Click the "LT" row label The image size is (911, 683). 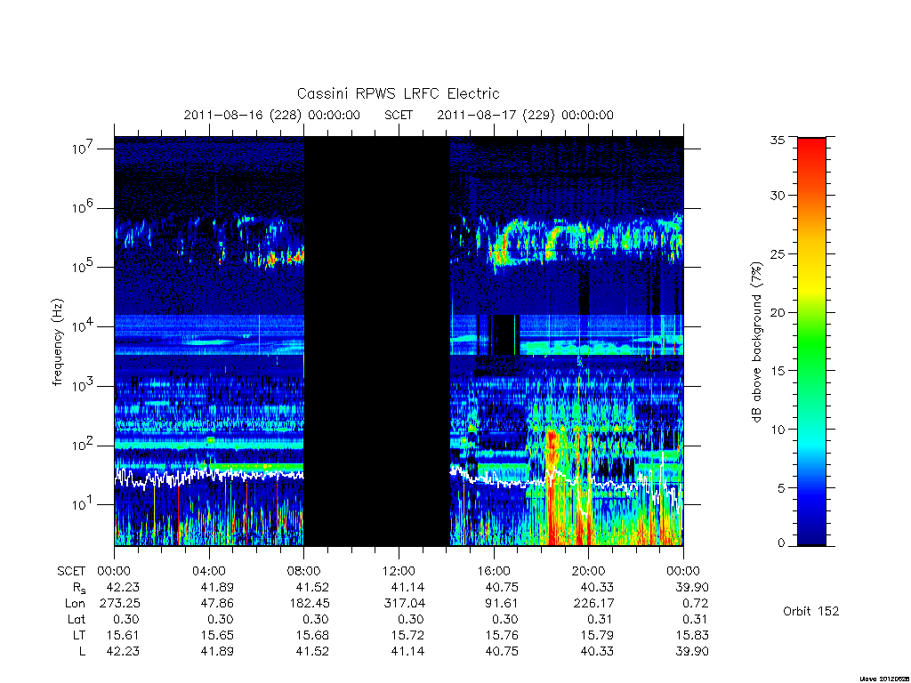(x=79, y=635)
